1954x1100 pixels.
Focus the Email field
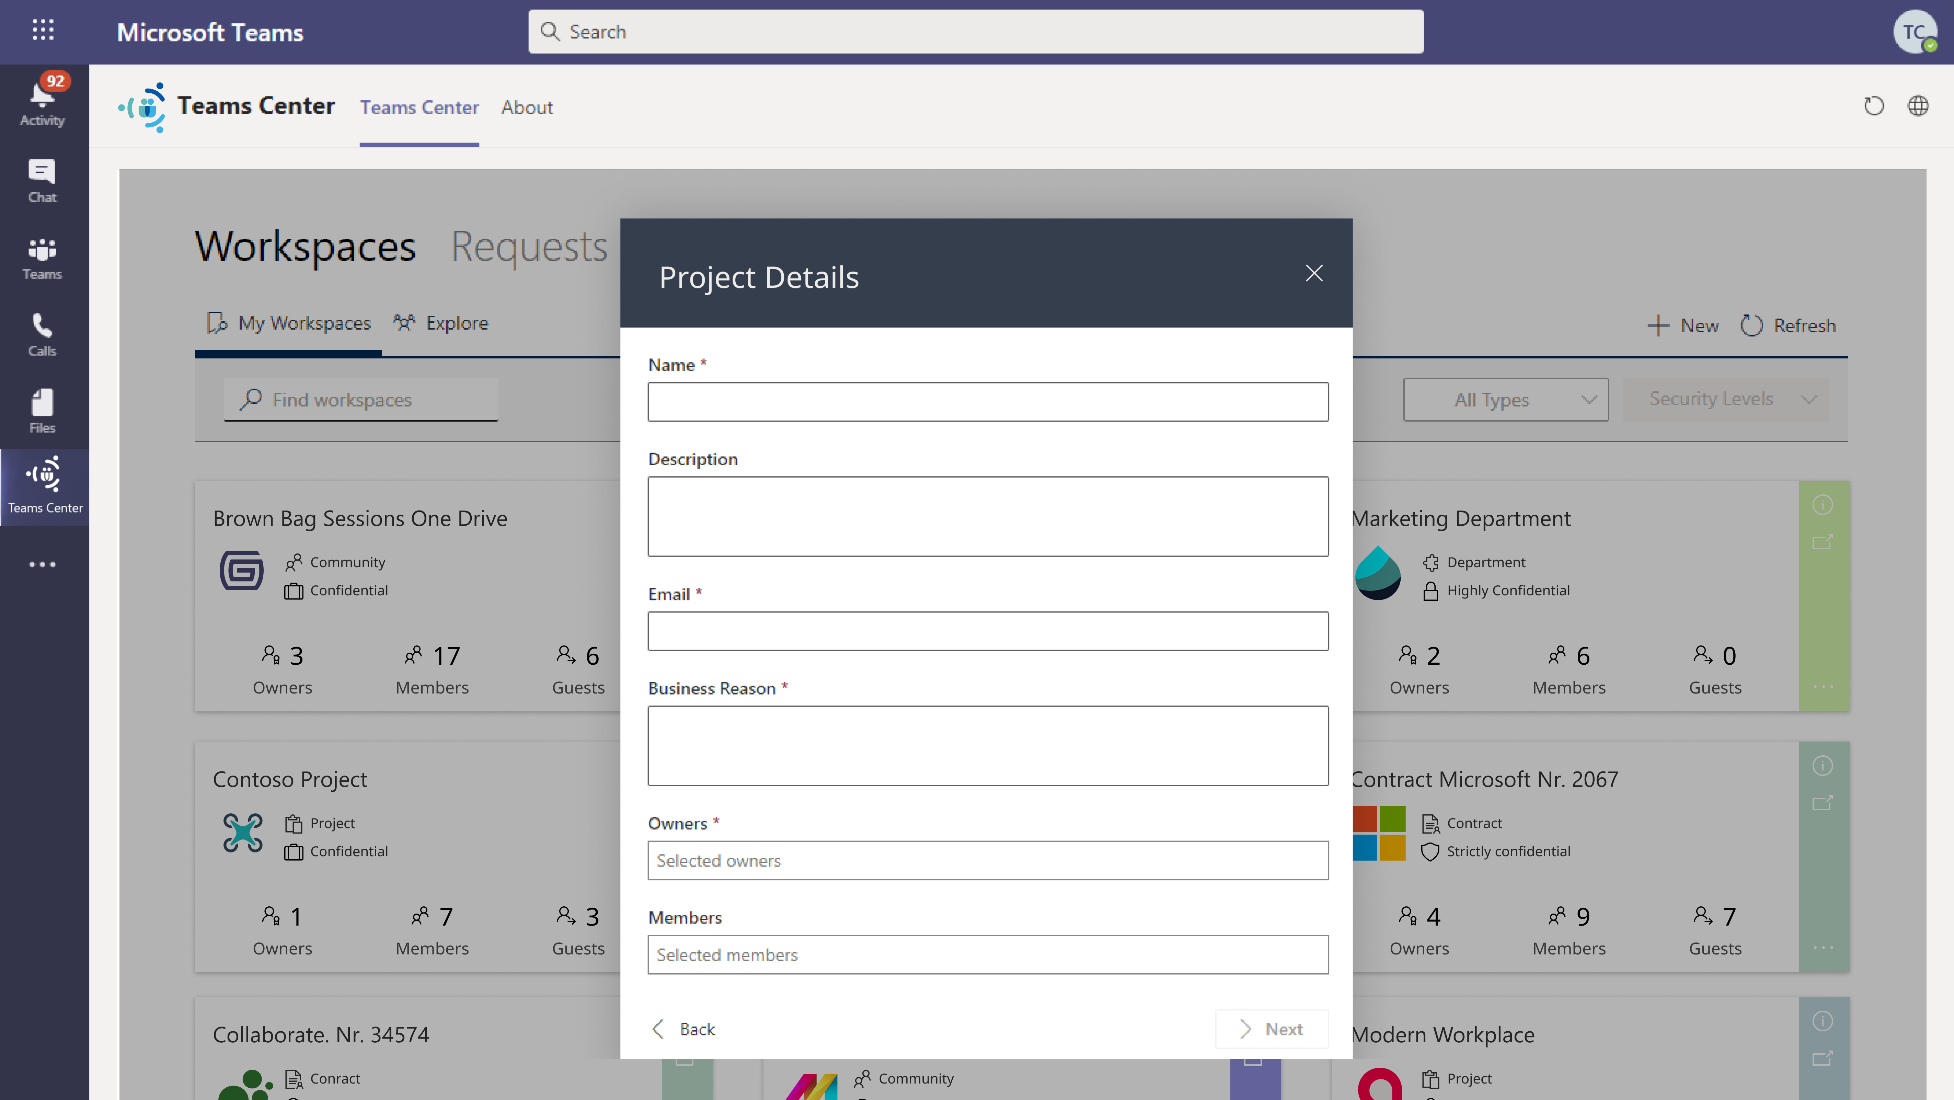pyautogui.click(x=988, y=631)
